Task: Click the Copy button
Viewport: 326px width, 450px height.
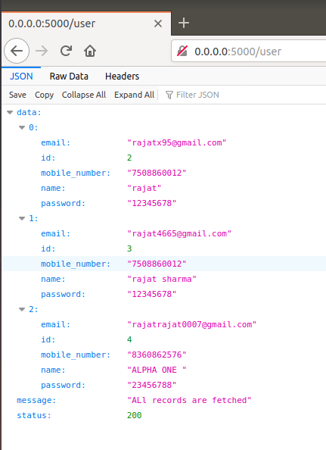Action: [44, 95]
